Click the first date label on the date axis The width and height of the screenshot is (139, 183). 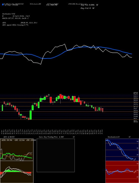(x=2, y=132)
